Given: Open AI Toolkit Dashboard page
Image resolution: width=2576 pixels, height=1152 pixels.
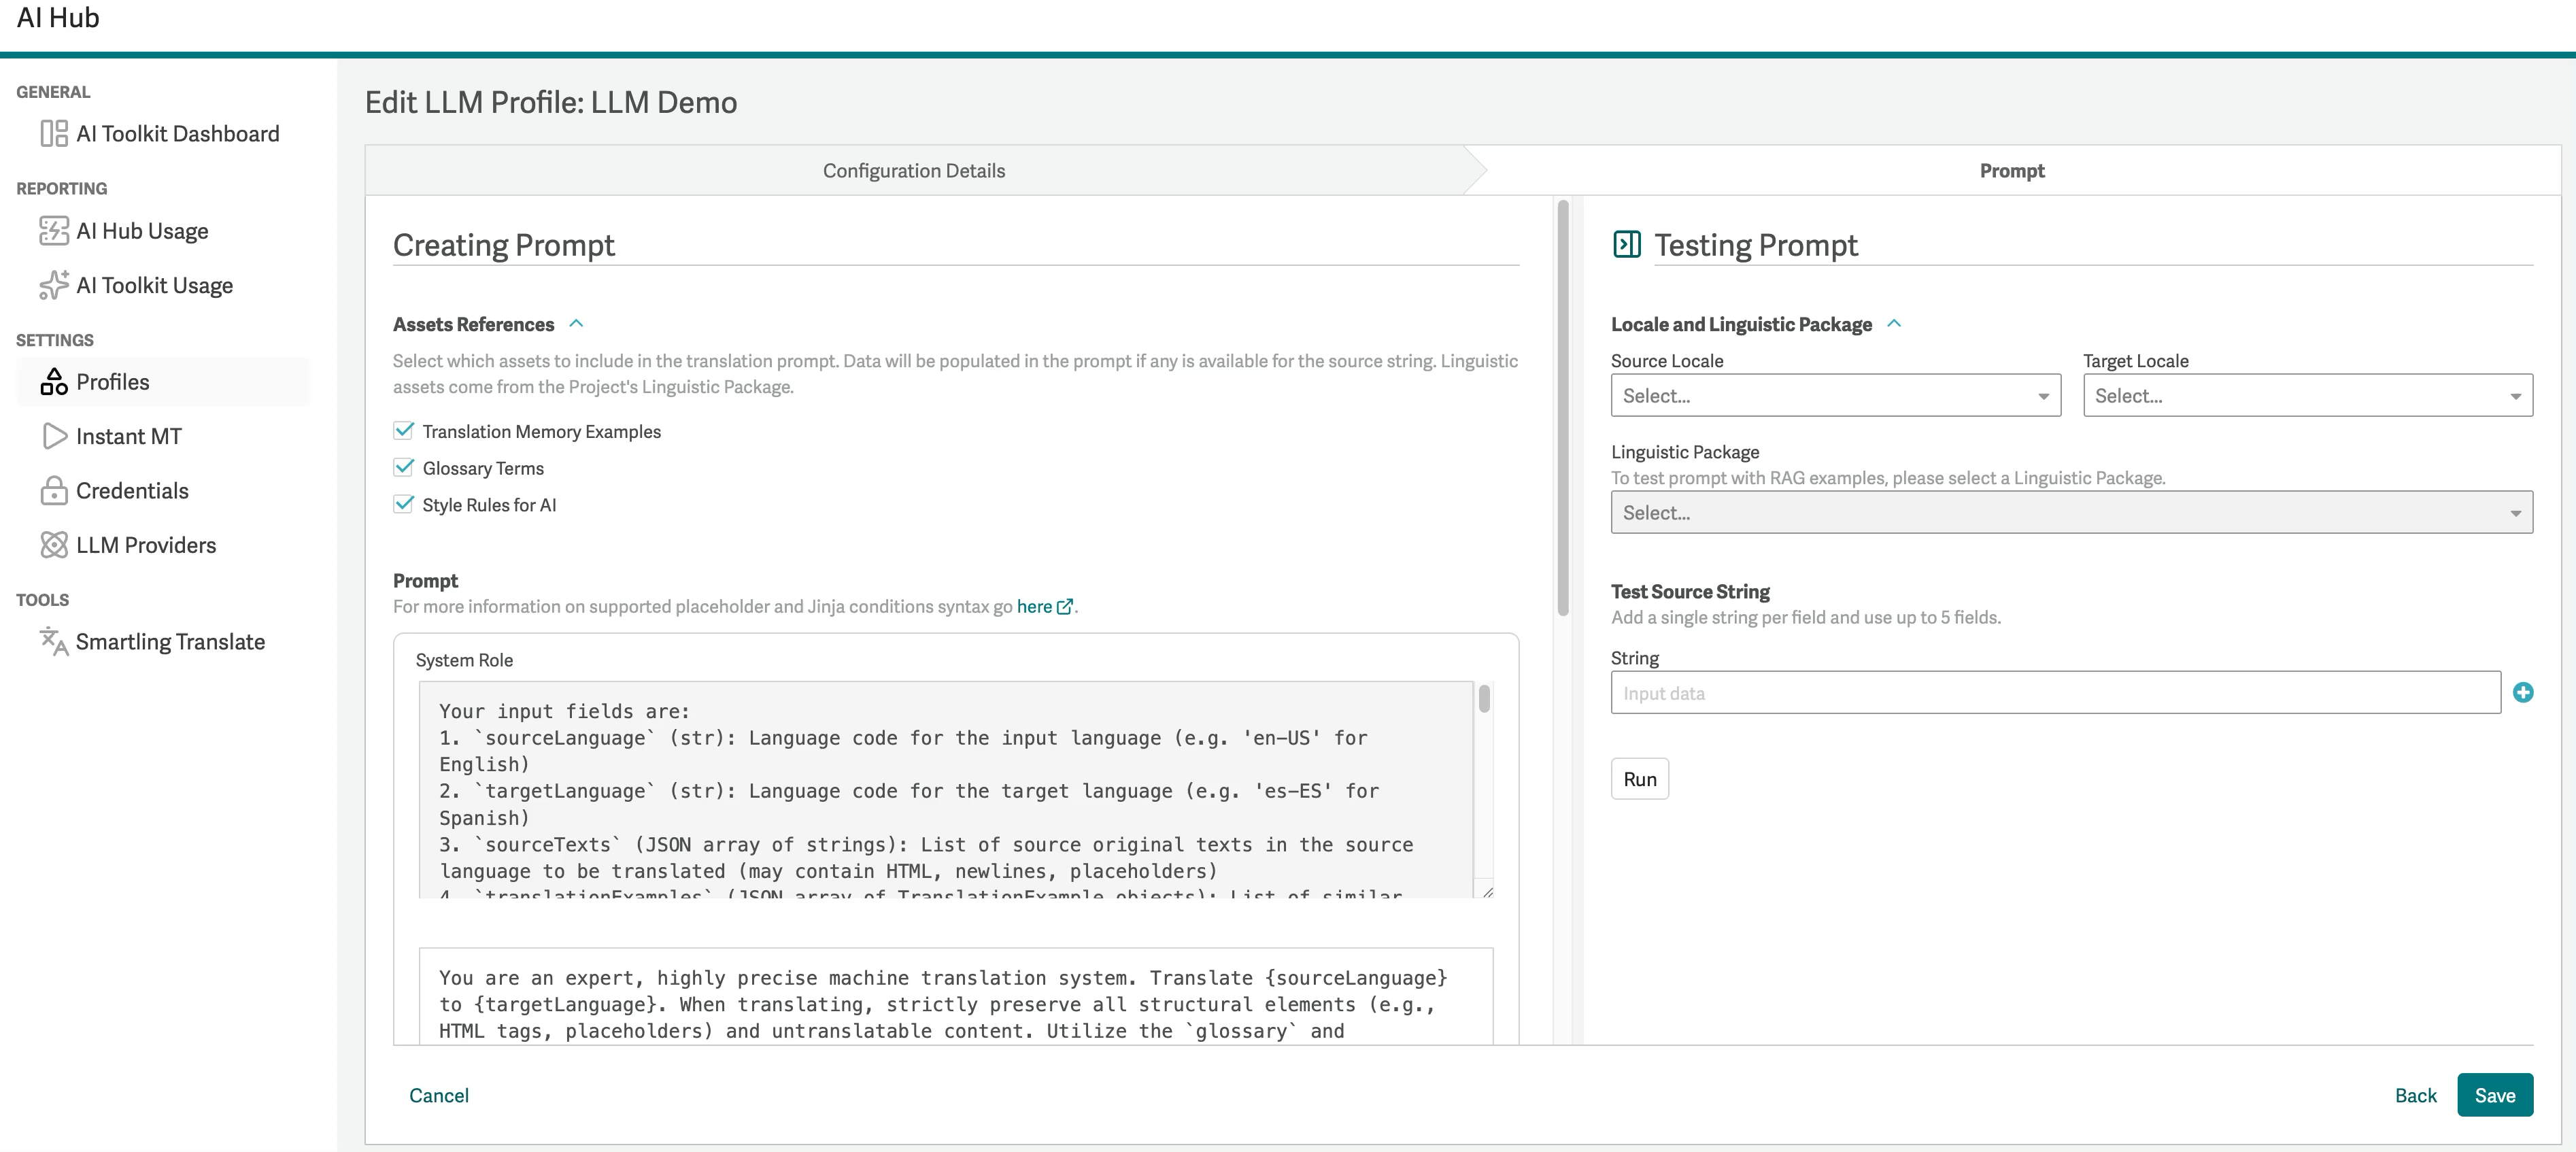Looking at the screenshot, I should point(178,134).
